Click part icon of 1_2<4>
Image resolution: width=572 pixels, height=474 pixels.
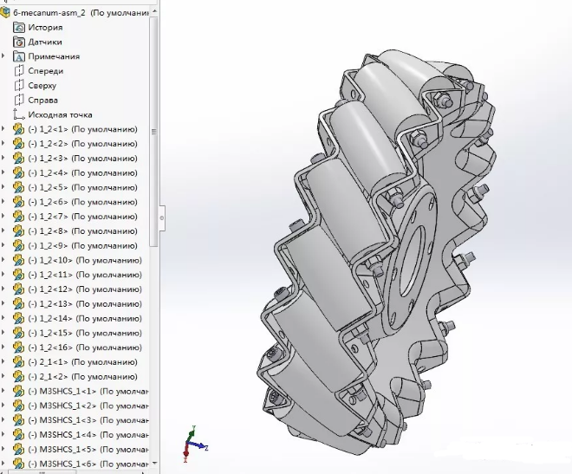click(x=18, y=173)
